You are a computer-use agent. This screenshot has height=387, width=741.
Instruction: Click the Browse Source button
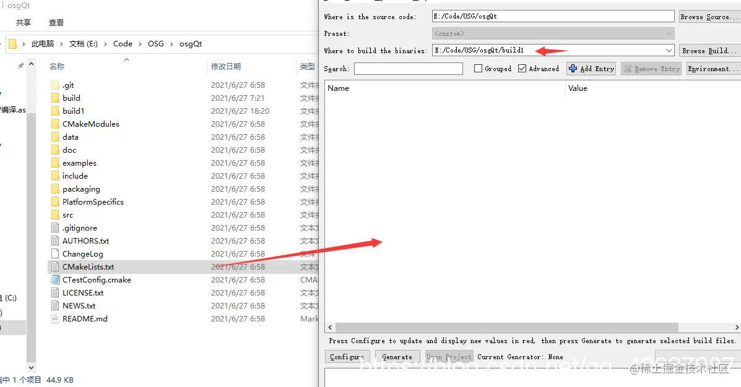click(710, 17)
